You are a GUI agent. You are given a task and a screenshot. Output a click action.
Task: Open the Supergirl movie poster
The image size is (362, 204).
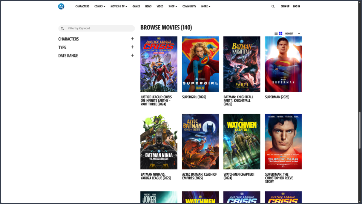tap(200, 64)
